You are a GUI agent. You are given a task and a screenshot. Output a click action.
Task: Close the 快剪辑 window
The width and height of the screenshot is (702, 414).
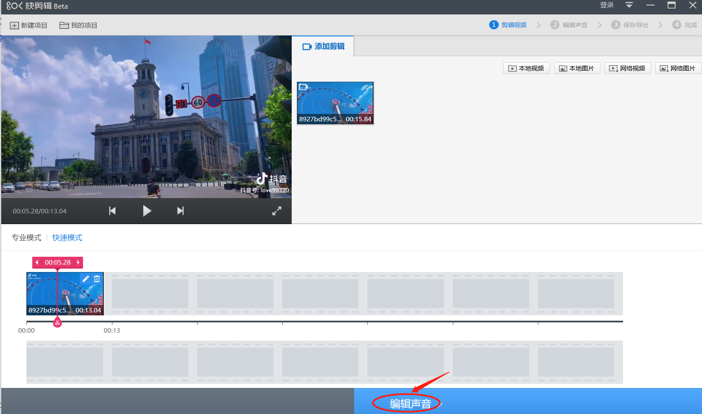pyautogui.click(x=693, y=5)
